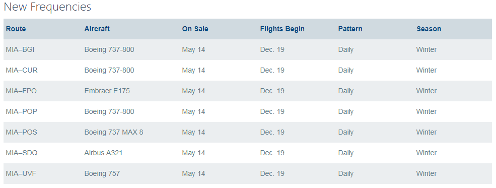Click the Route column header
This screenshot has width=496, height=188.
pos(16,29)
